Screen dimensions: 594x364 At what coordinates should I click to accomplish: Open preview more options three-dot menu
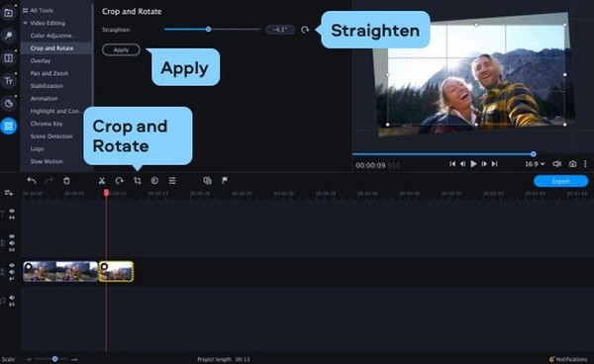coord(585,164)
